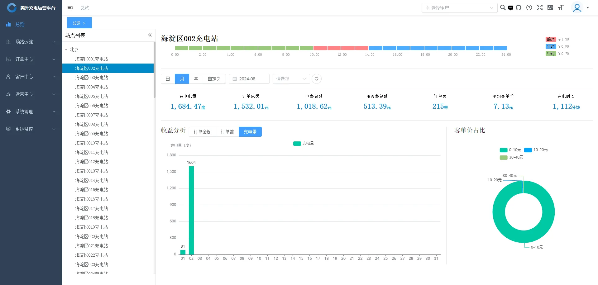
Task: Click the user avatar icon
Action: [x=577, y=8]
